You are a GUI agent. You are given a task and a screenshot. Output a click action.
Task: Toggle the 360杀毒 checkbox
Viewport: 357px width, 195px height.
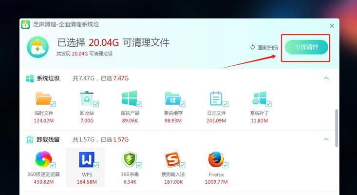coord(139,165)
